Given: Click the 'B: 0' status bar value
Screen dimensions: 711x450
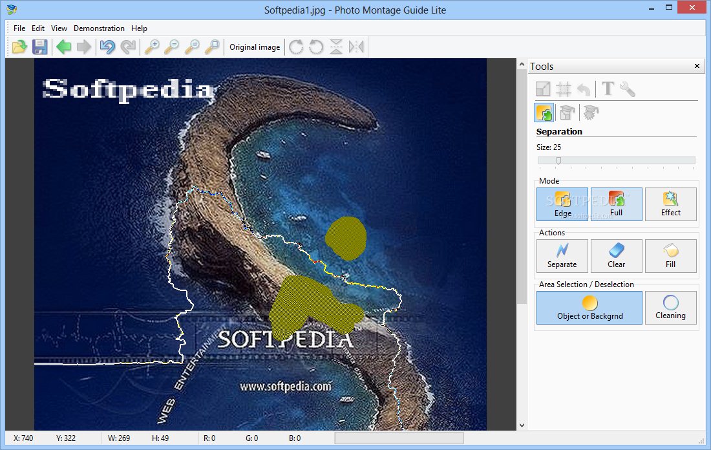Looking at the screenshot, I should [x=295, y=438].
